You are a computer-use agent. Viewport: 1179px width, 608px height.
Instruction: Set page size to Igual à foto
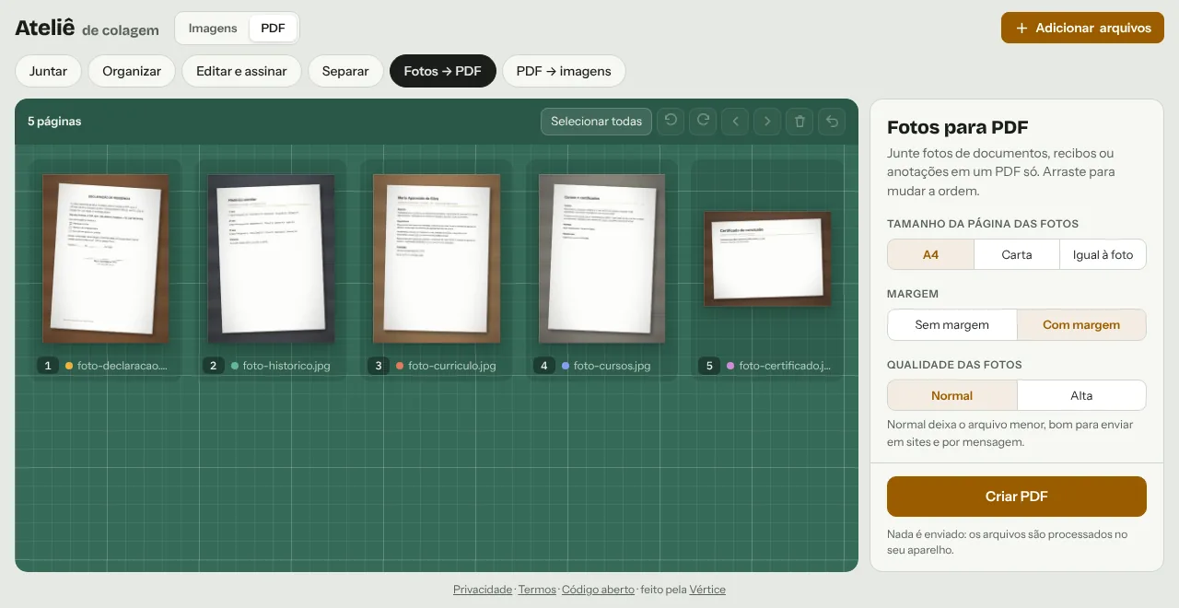(x=1103, y=255)
